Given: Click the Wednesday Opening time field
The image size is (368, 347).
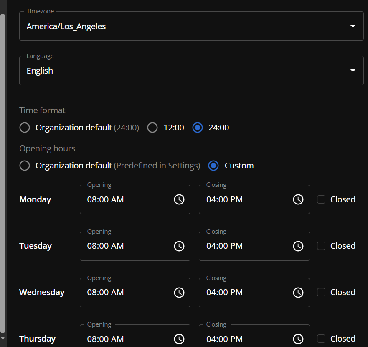Looking at the screenshot, I should 135,293.
